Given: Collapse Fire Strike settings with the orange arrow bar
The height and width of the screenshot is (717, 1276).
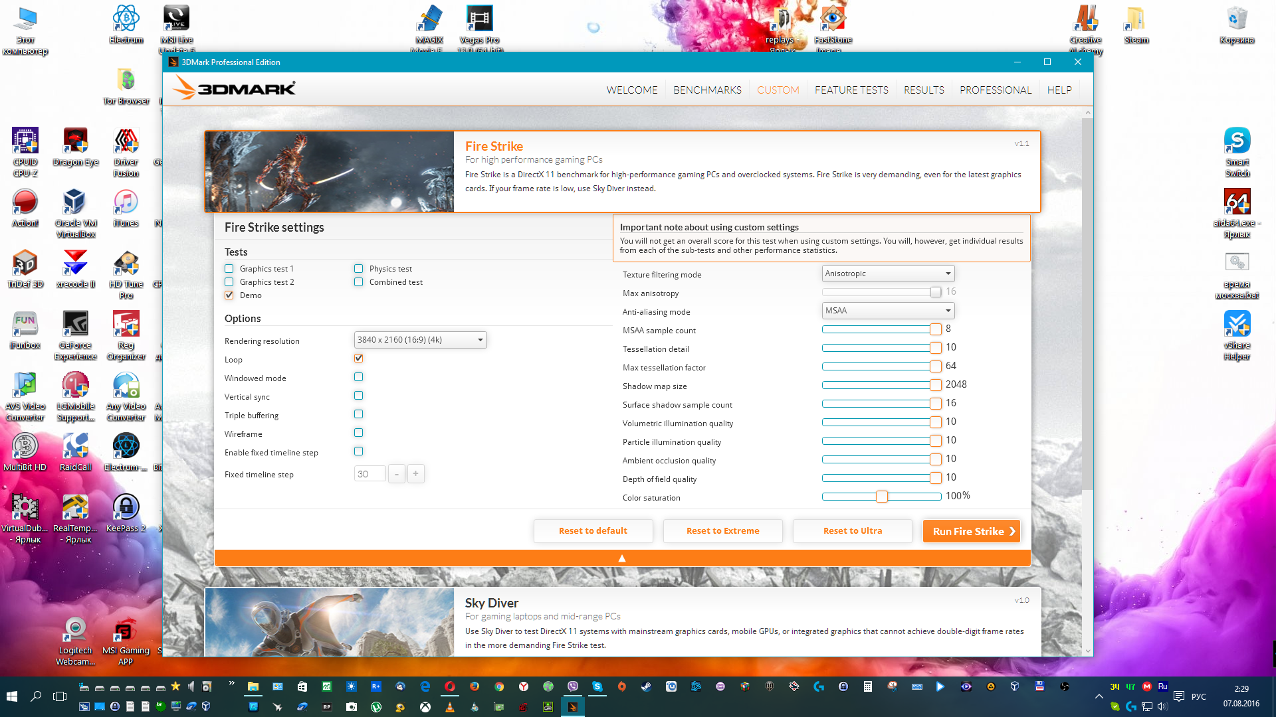Looking at the screenshot, I should [622, 558].
